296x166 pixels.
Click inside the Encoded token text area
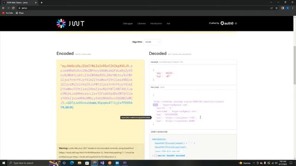tap(100, 101)
